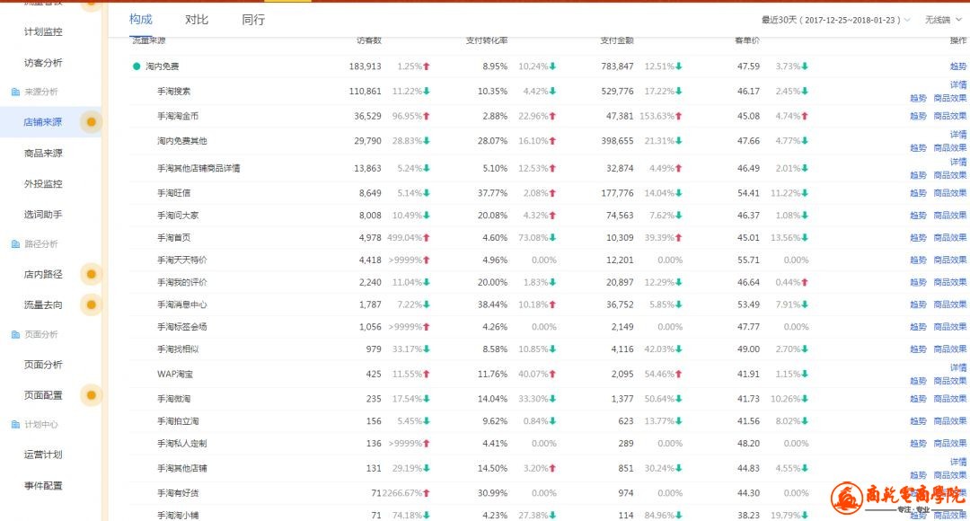
Task: Open 计划监控 in the sidebar
Action: pos(43,31)
